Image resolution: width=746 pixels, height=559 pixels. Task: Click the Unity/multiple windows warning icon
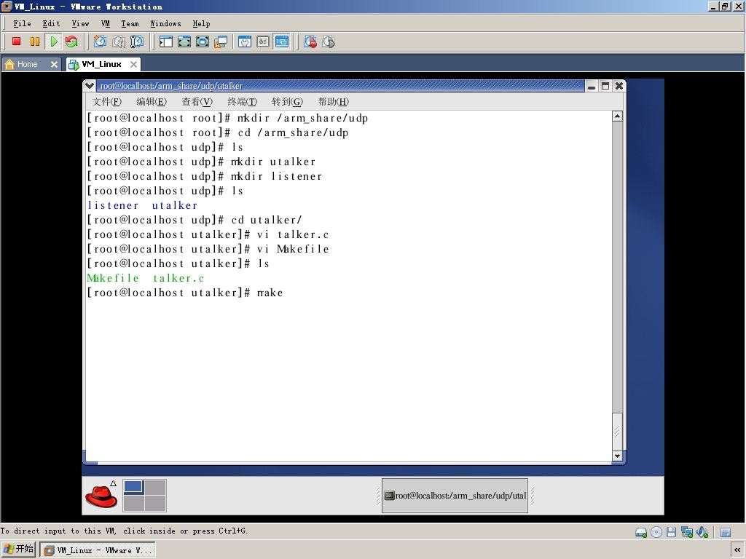point(221,41)
